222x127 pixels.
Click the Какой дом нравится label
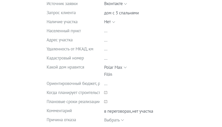click(x=65, y=67)
